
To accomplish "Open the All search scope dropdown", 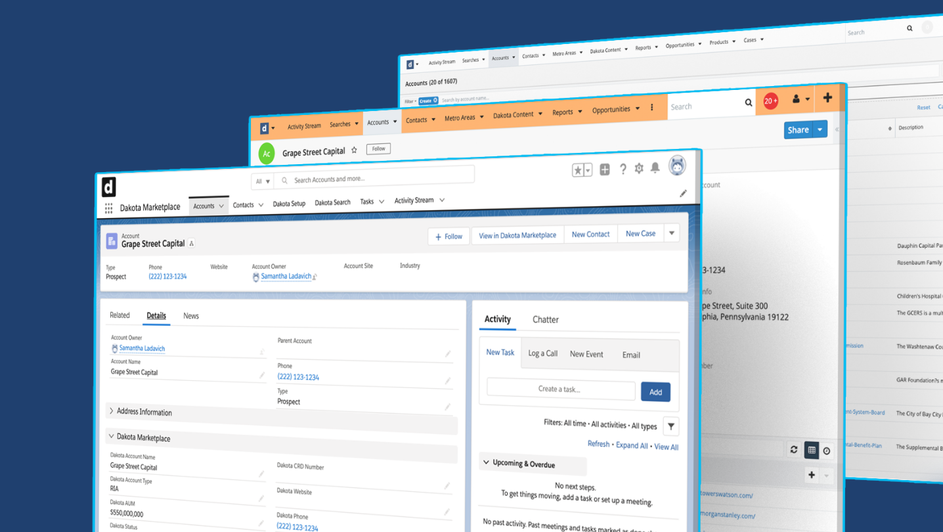I will coord(263,181).
